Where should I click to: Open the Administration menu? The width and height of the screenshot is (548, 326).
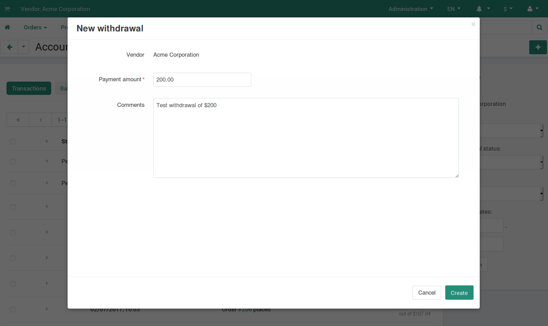[x=411, y=9]
